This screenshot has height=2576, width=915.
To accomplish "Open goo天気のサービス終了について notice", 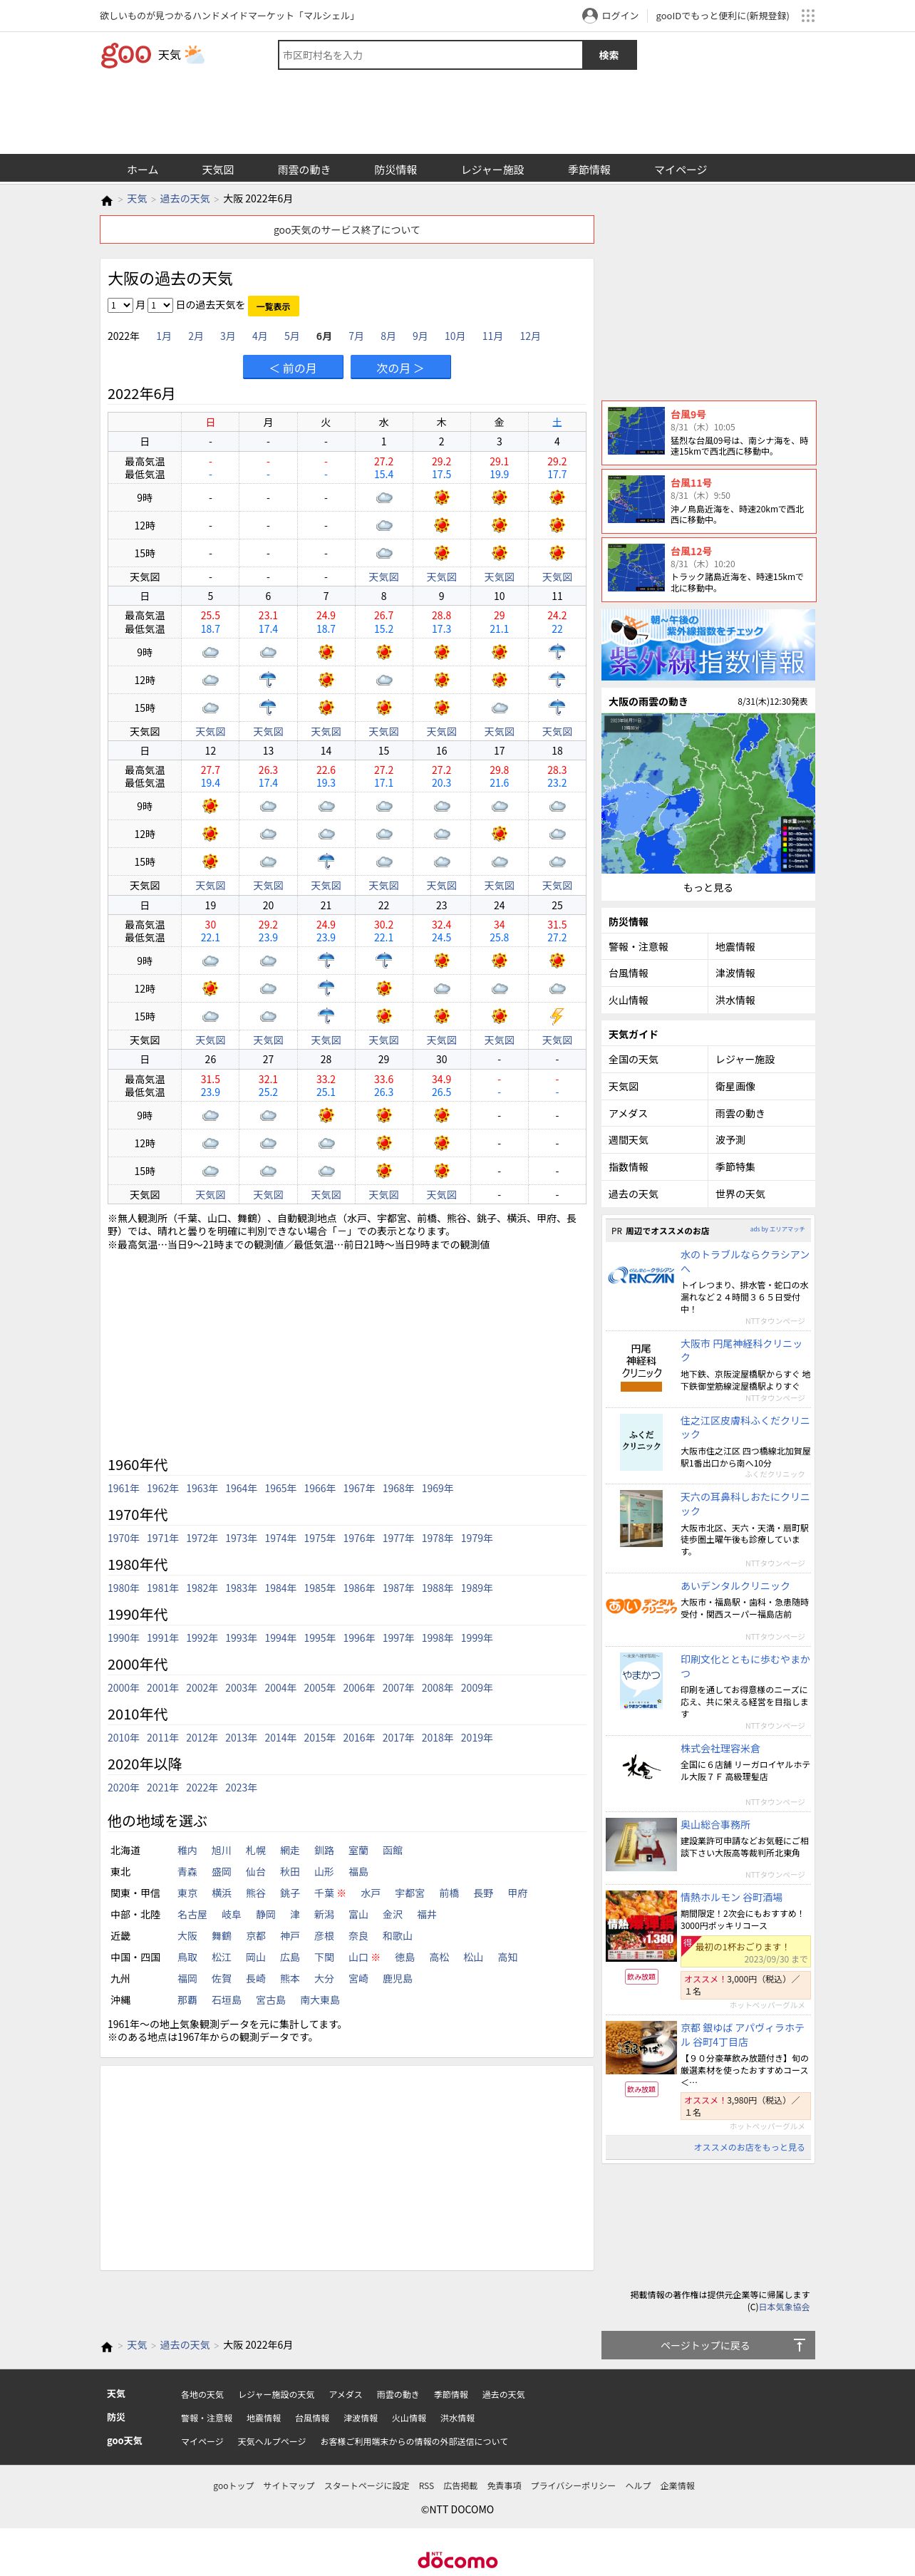I will click(347, 230).
